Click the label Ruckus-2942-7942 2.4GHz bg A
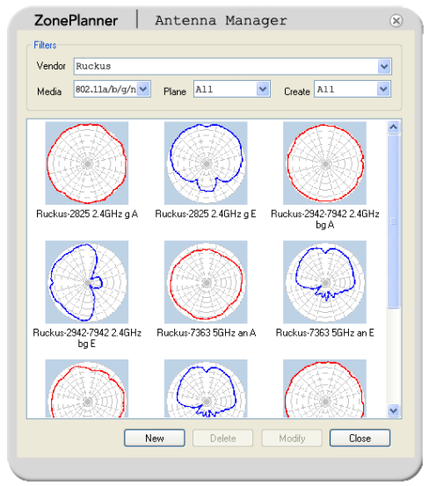The height and width of the screenshot is (486, 429). click(325, 219)
